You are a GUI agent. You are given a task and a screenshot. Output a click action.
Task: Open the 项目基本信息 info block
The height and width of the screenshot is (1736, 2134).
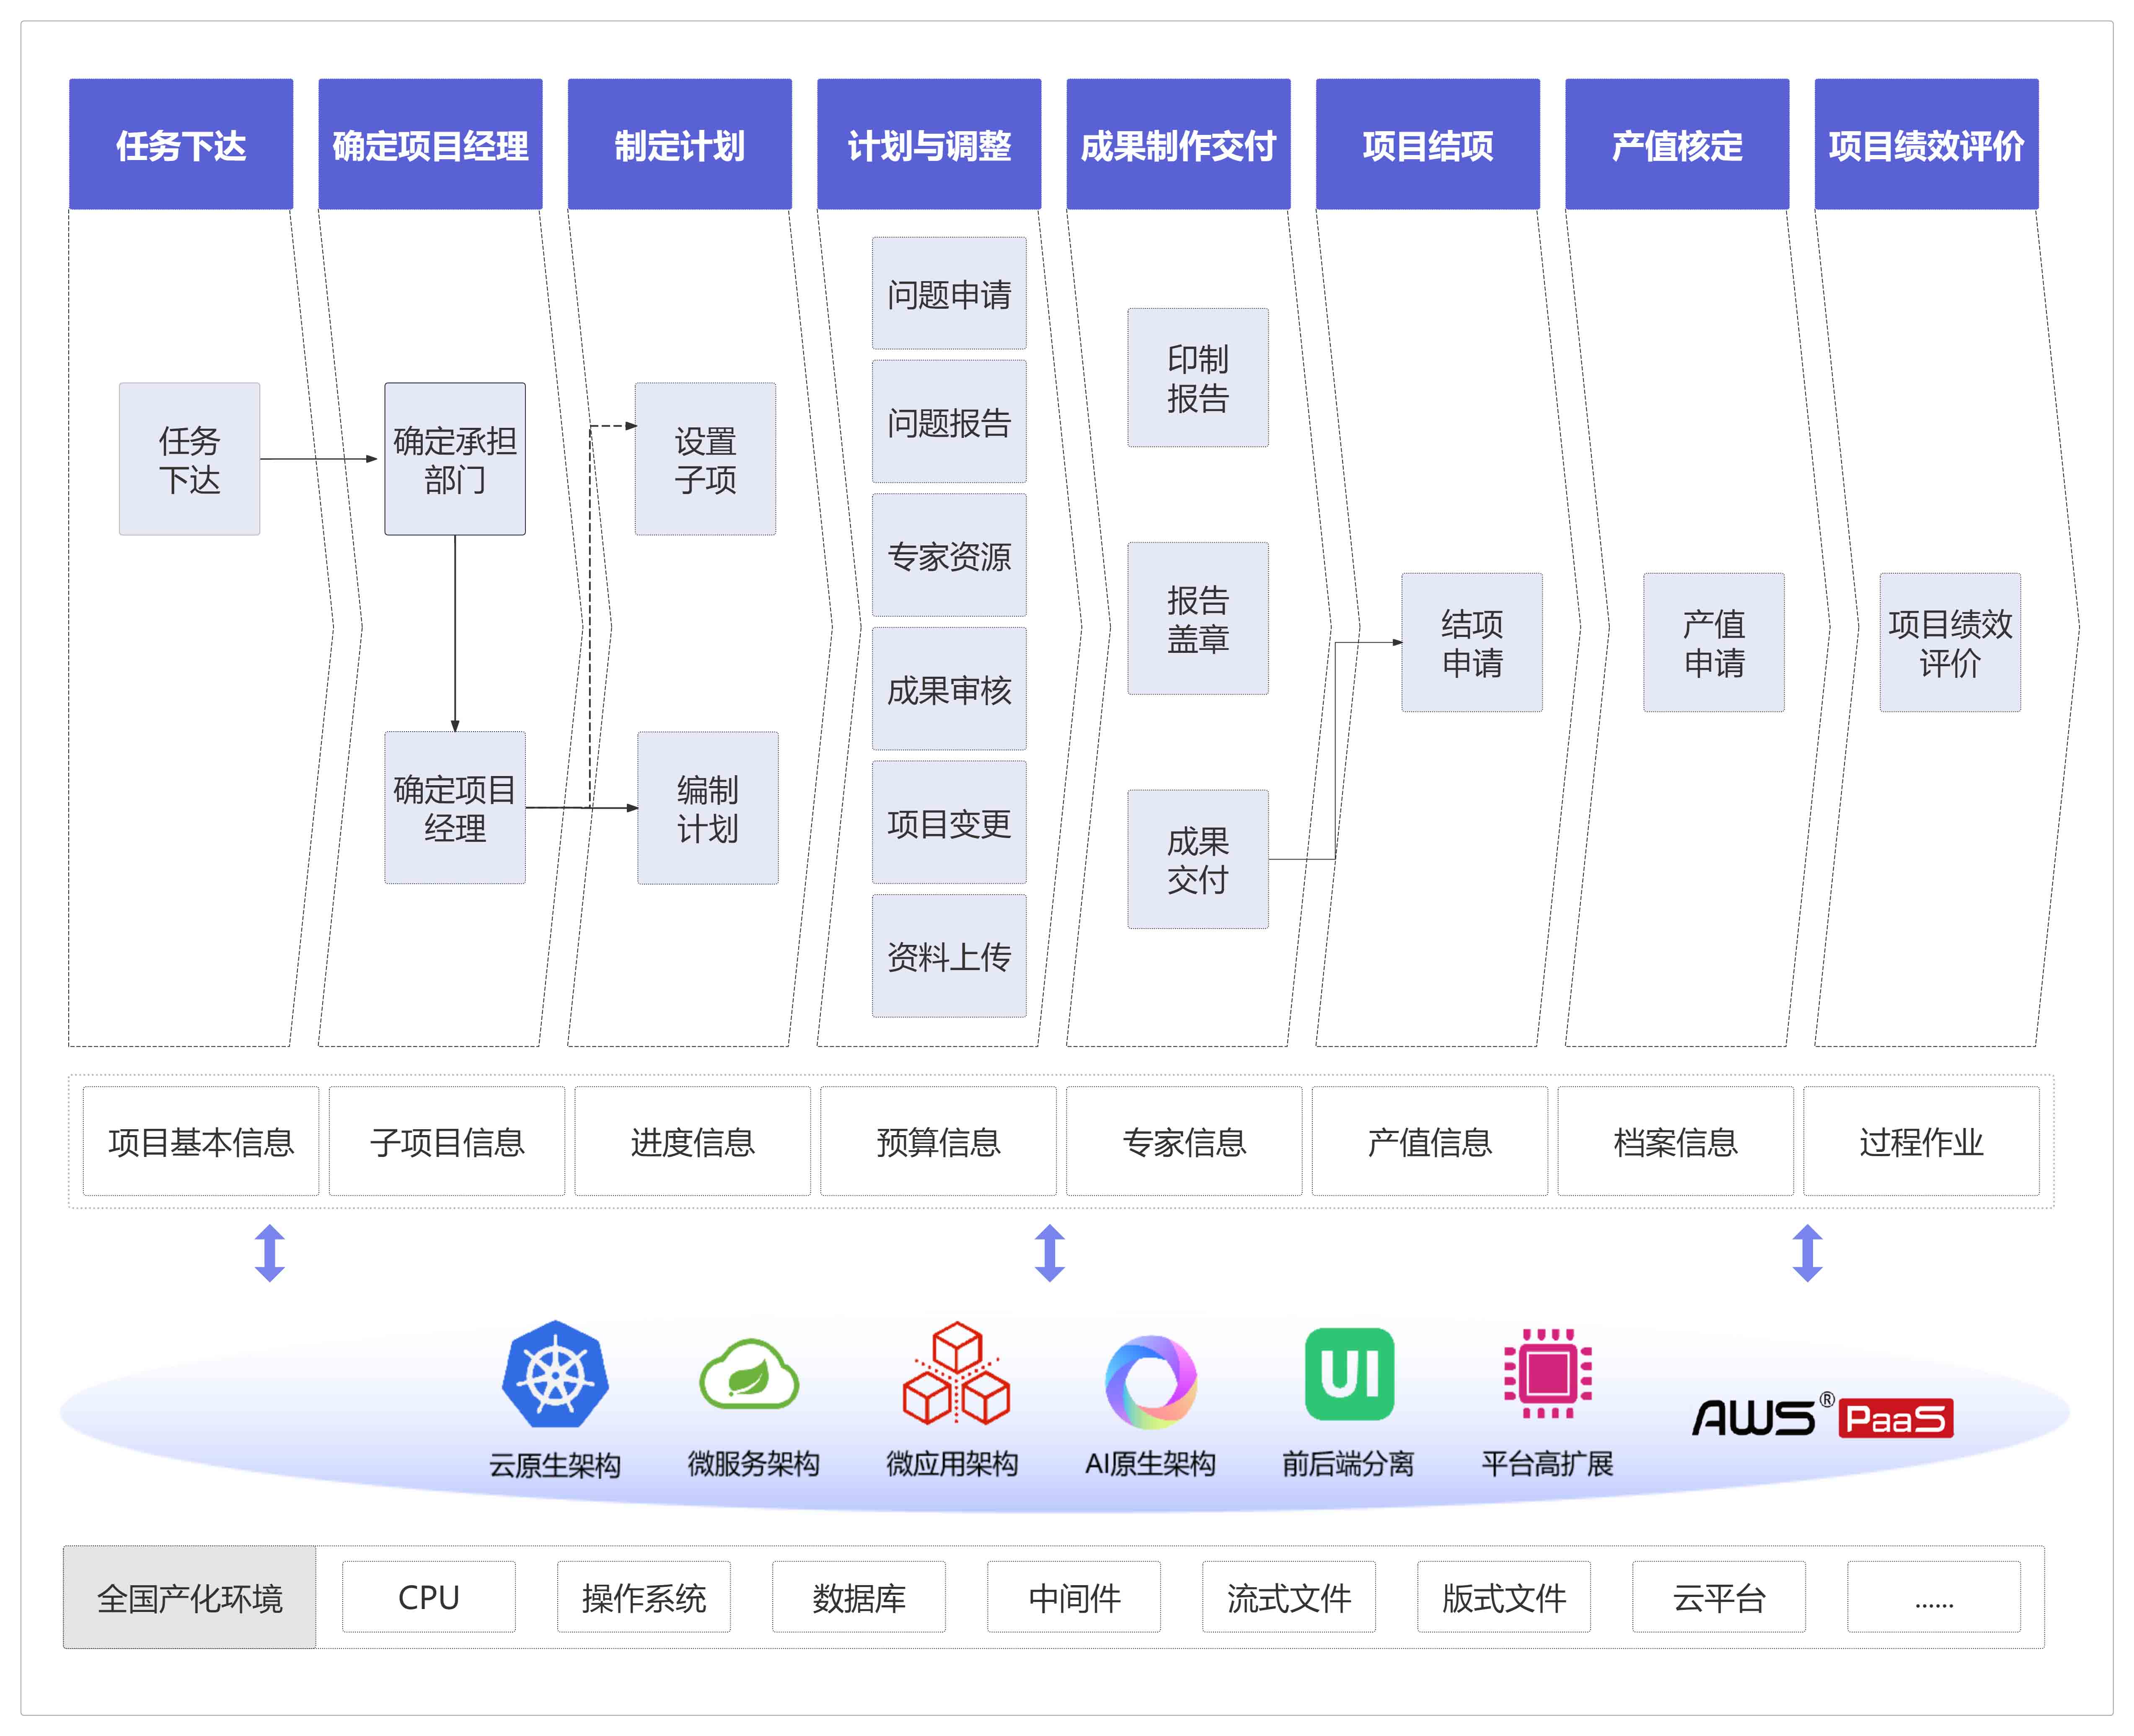point(201,1141)
